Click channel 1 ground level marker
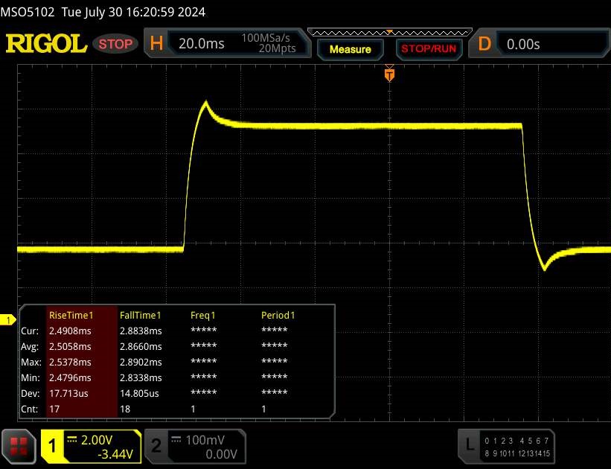611x469 pixels. coord(7,320)
